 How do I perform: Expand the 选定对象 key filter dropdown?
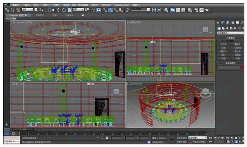[x=197, y=138]
